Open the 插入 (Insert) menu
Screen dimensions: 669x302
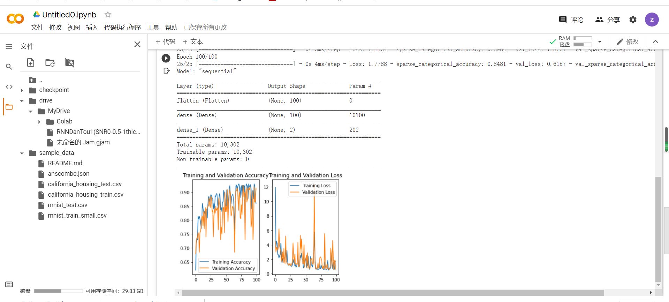pos(92,28)
